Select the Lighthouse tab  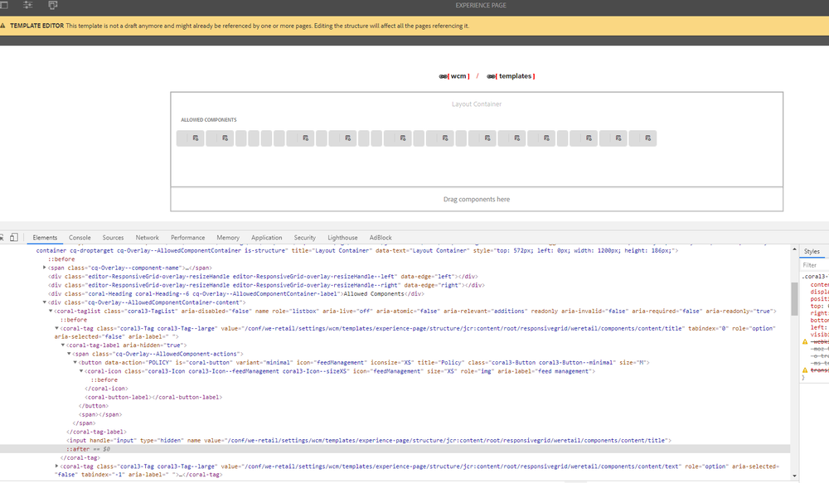(x=342, y=238)
